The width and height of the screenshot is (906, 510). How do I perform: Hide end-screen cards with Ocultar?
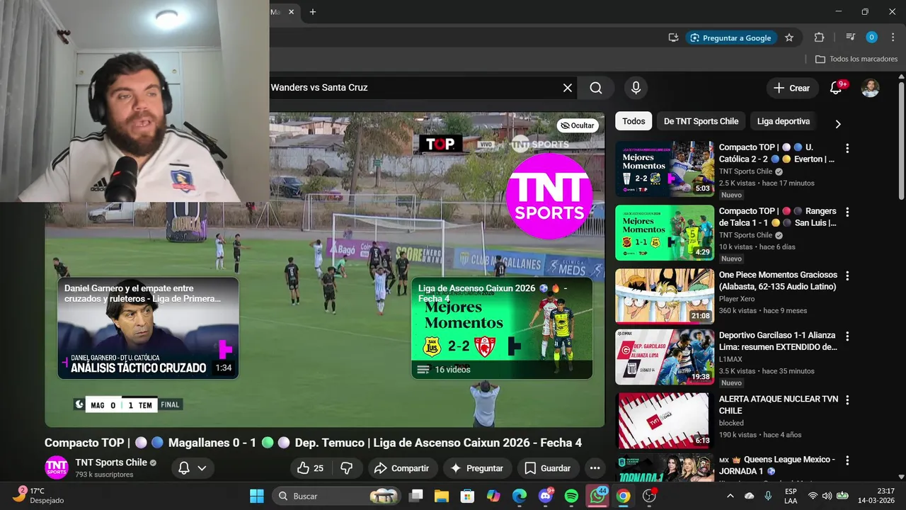pyautogui.click(x=578, y=125)
